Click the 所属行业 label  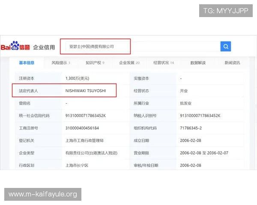[x=141, y=103]
